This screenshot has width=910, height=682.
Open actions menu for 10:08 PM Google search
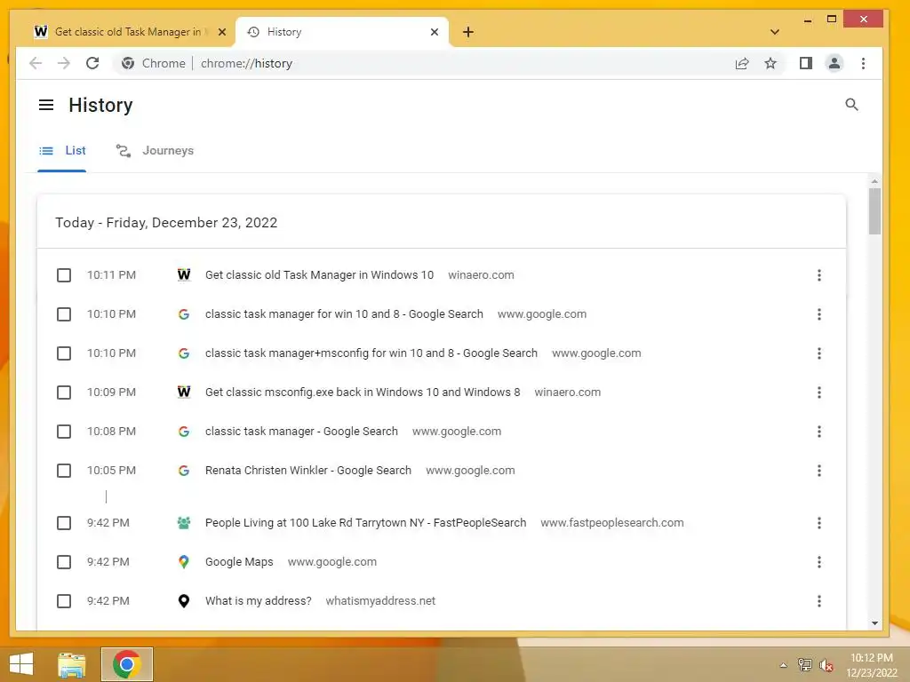[x=818, y=432]
